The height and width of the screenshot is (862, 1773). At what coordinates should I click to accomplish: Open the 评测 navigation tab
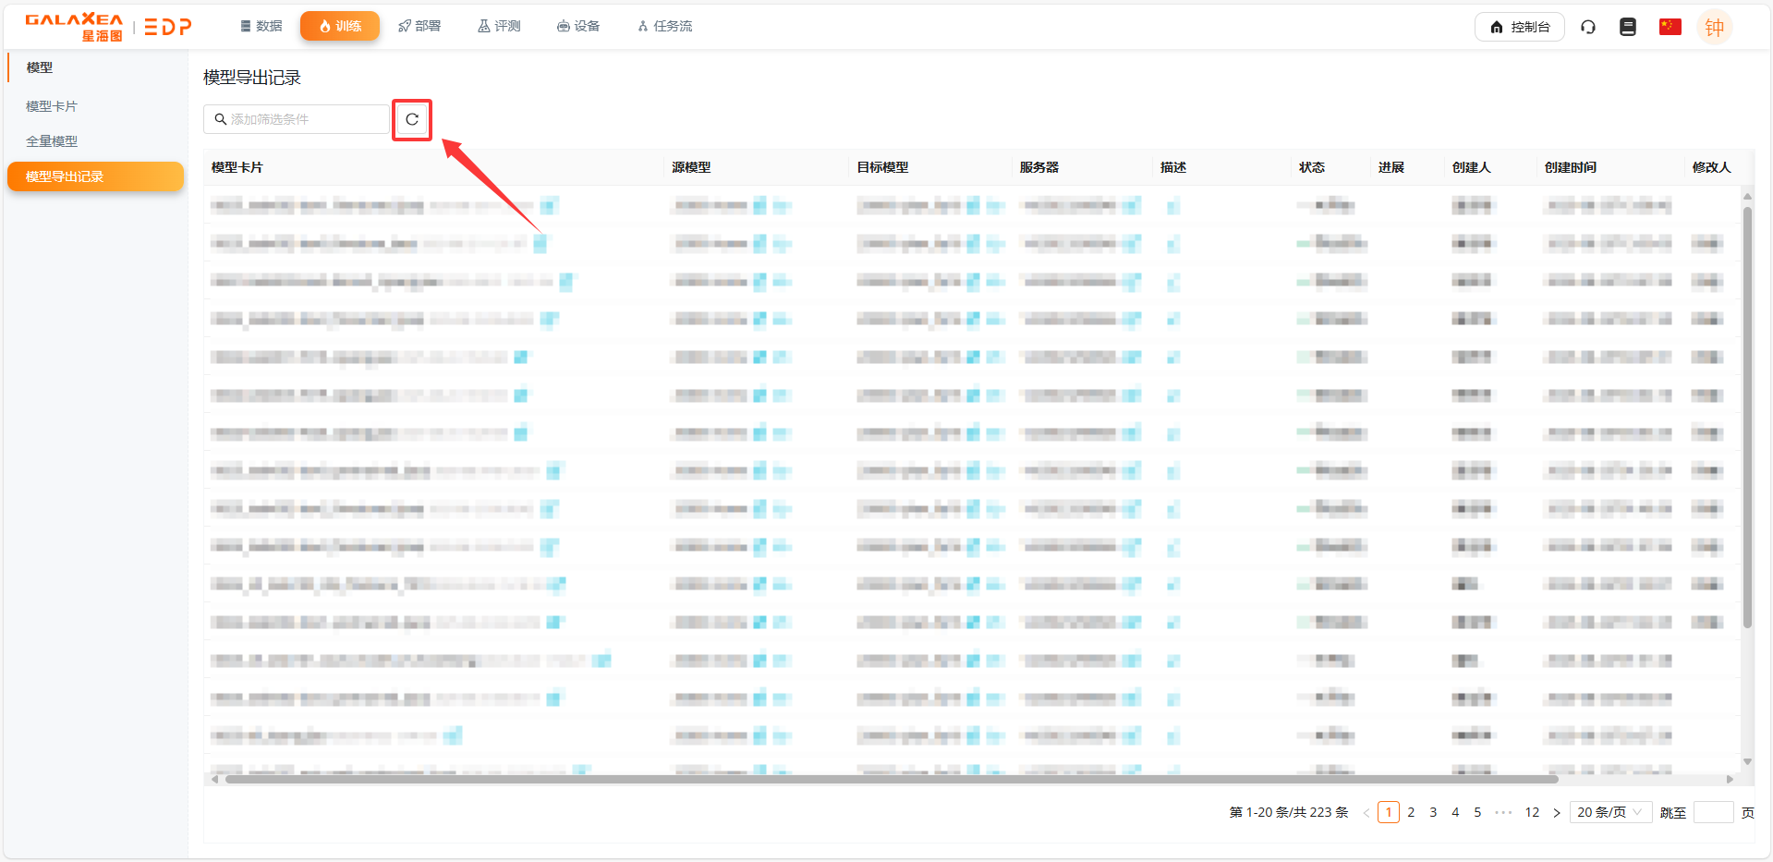click(x=499, y=26)
